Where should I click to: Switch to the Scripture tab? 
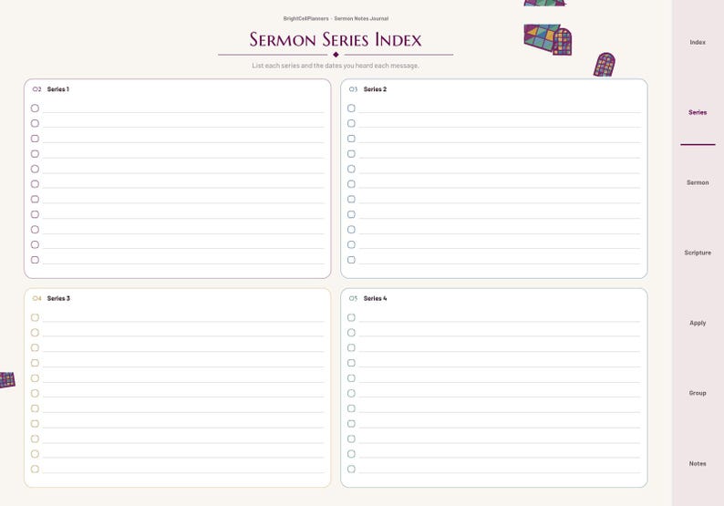(698, 253)
